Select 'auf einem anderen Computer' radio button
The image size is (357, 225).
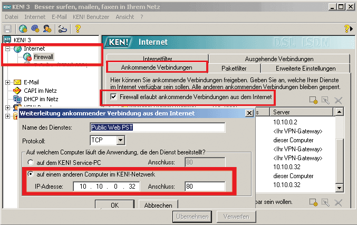tap(30, 174)
